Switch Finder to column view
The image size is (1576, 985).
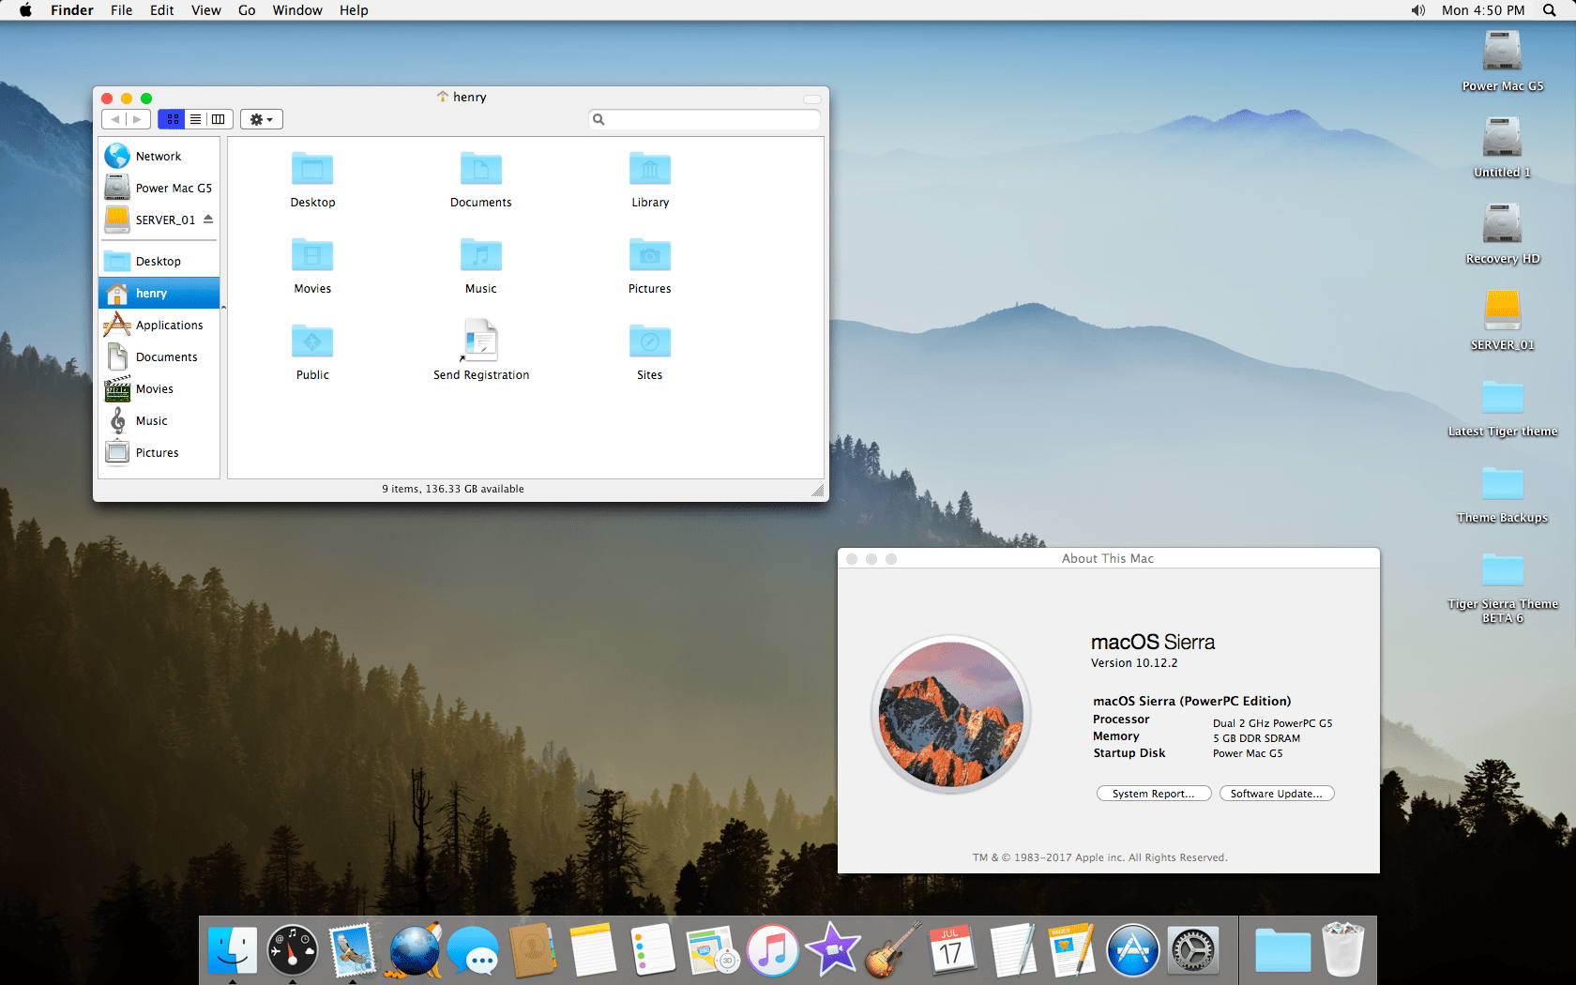(x=219, y=119)
